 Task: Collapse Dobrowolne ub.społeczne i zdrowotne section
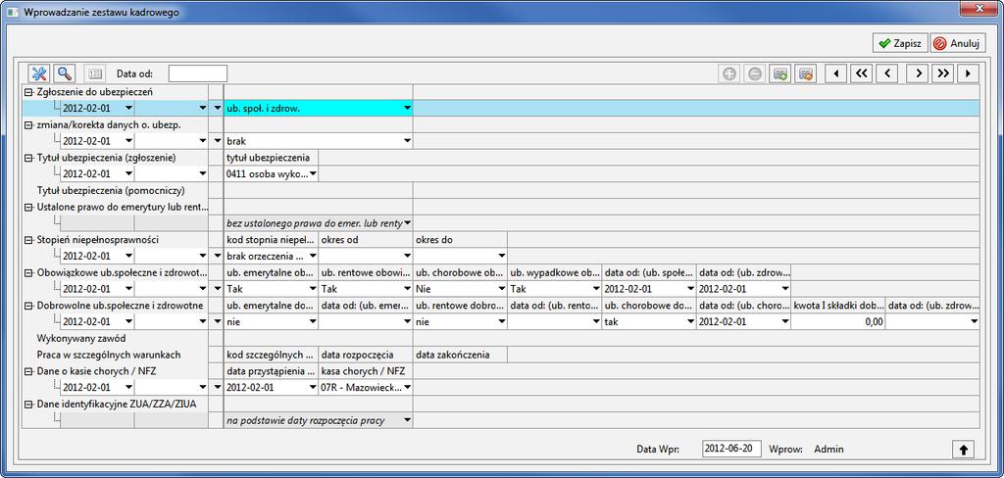(x=27, y=306)
